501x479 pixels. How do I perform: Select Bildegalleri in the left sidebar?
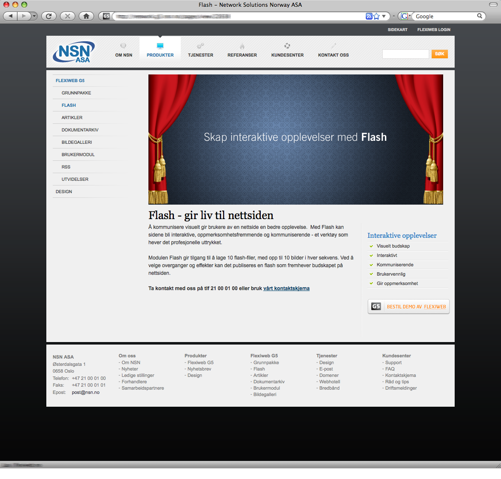77,142
